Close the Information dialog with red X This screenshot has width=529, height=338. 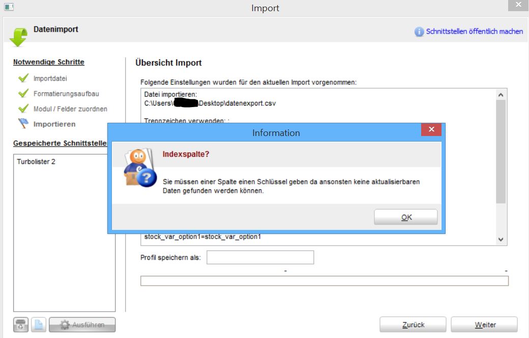click(x=431, y=130)
